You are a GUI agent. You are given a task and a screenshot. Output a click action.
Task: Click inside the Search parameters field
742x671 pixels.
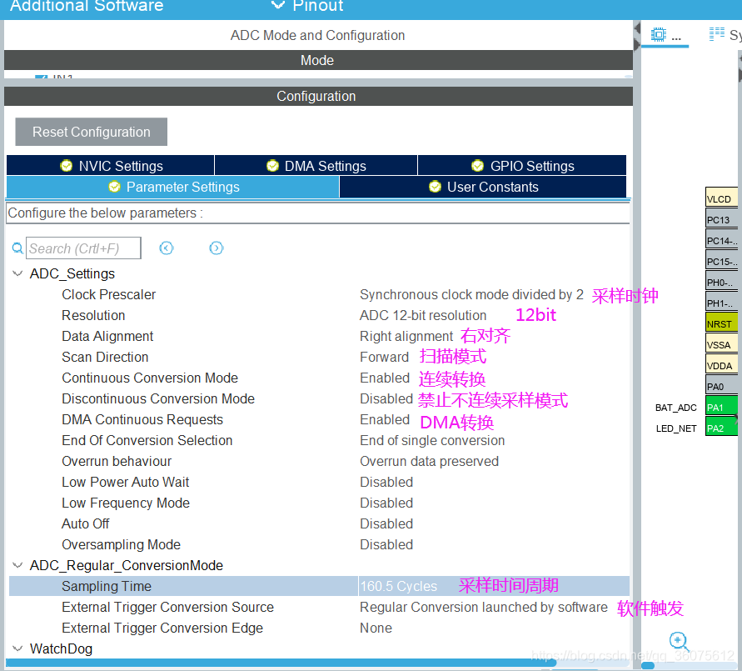[x=83, y=248]
